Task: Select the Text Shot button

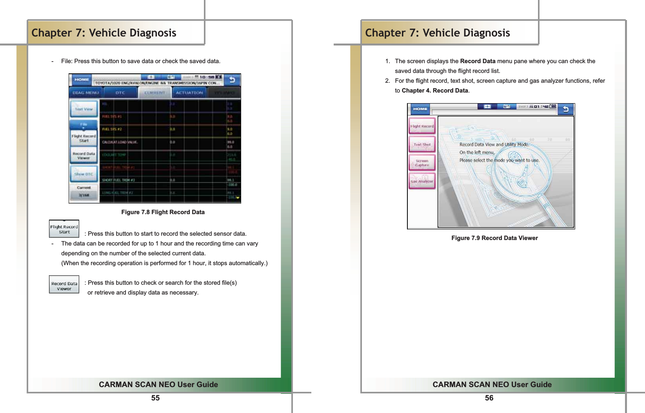Action: [x=422, y=144]
